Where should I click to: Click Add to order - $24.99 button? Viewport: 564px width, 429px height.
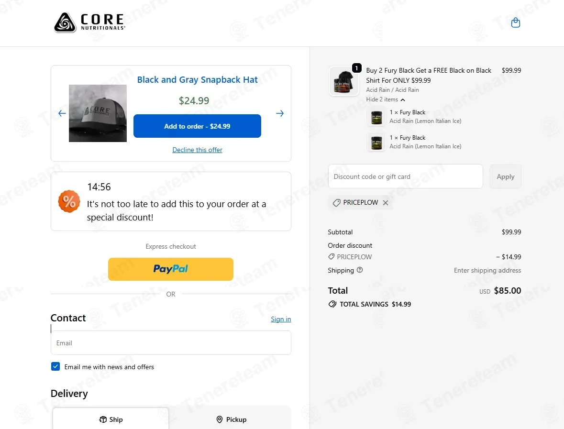(x=197, y=126)
